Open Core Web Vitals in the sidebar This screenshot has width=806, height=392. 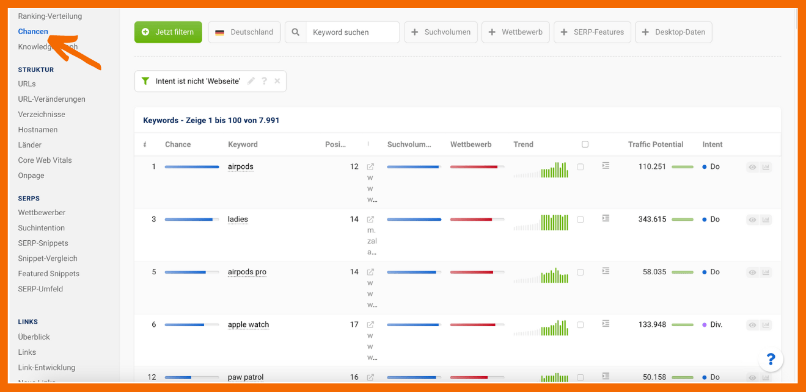45,160
